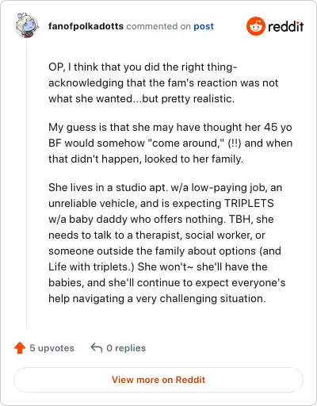Click the '0 replies' label

(x=126, y=348)
